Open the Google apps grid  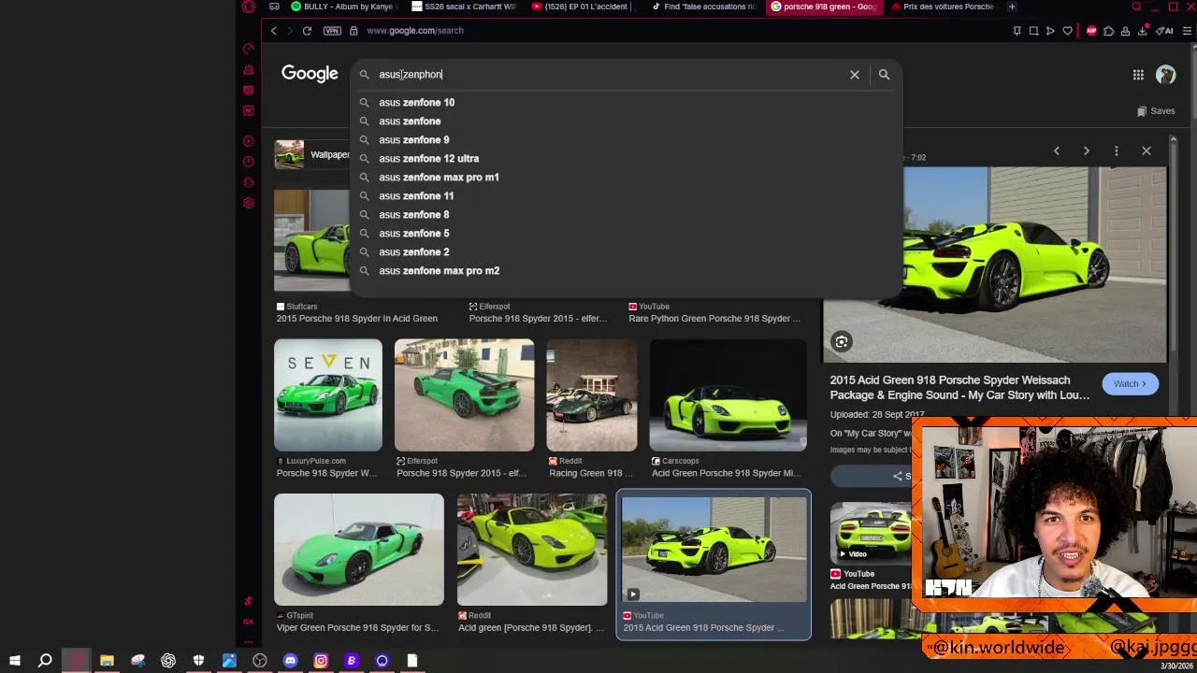point(1138,75)
